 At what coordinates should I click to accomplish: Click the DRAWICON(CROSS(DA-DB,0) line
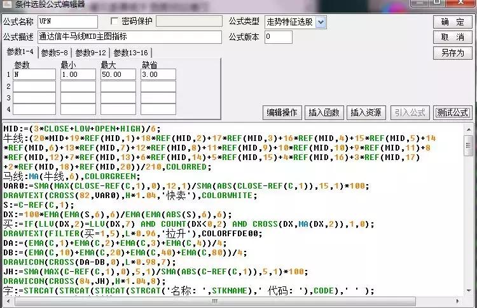point(90,262)
